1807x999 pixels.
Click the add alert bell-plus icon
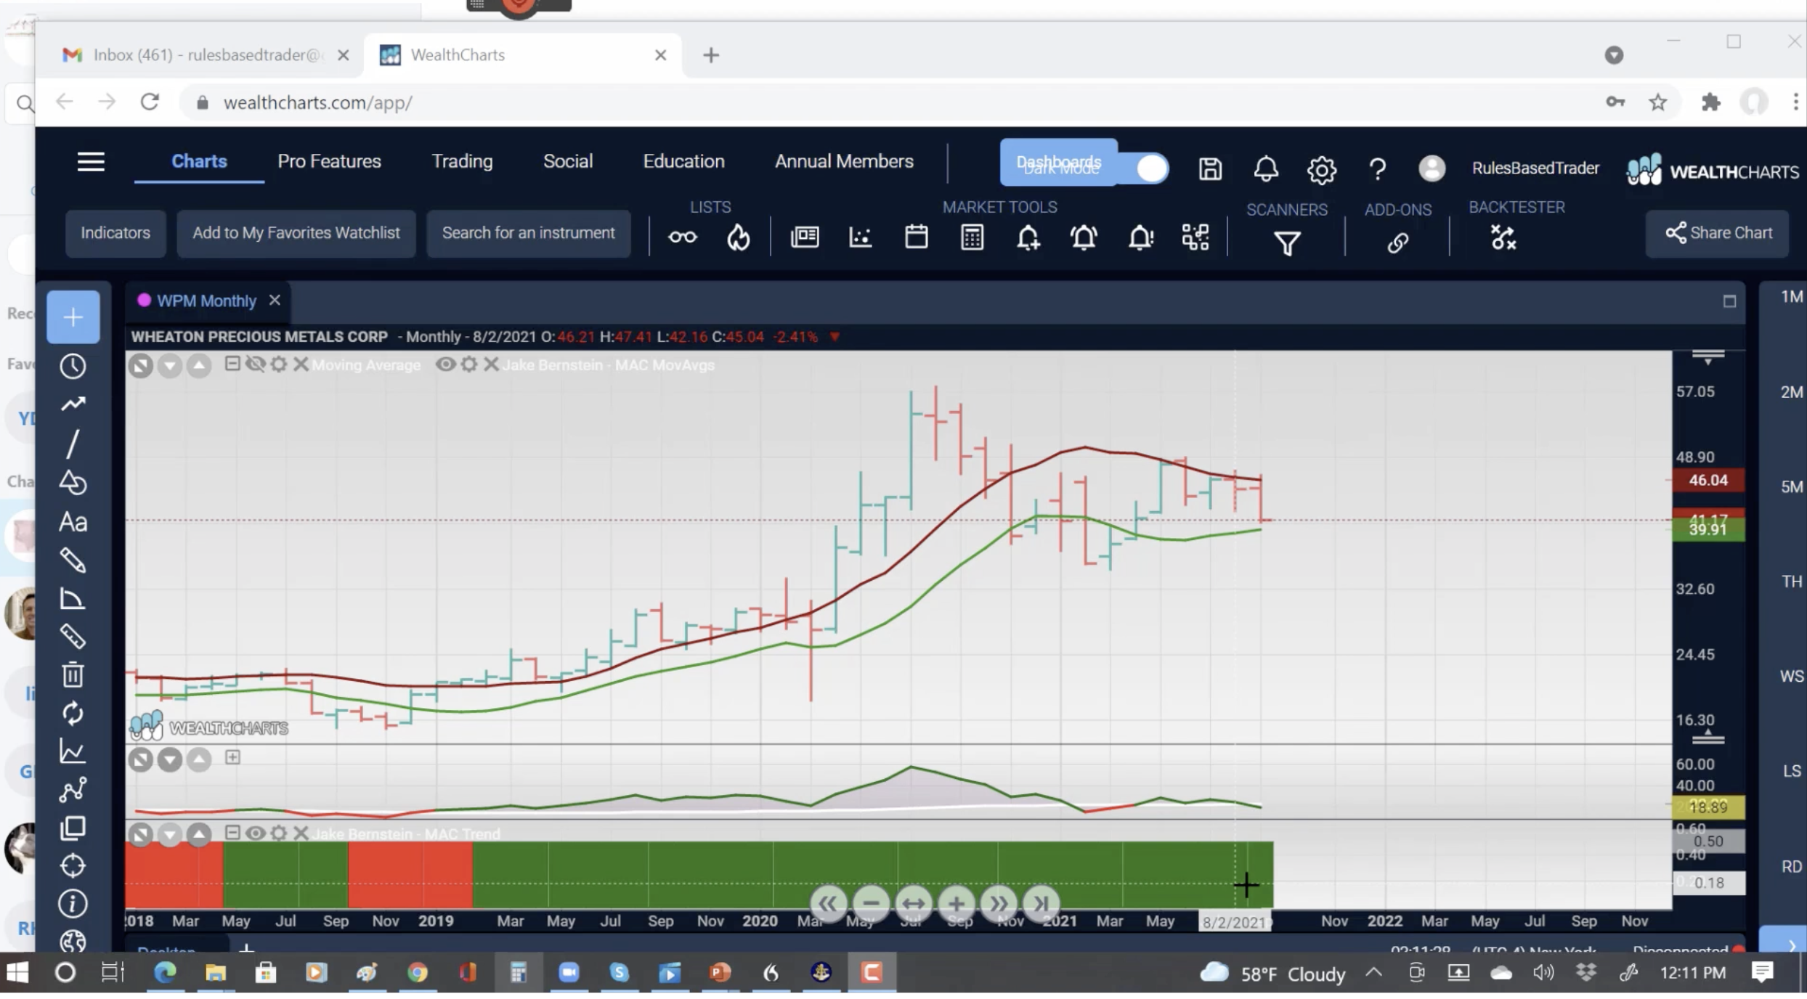(x=1028, y=237)
